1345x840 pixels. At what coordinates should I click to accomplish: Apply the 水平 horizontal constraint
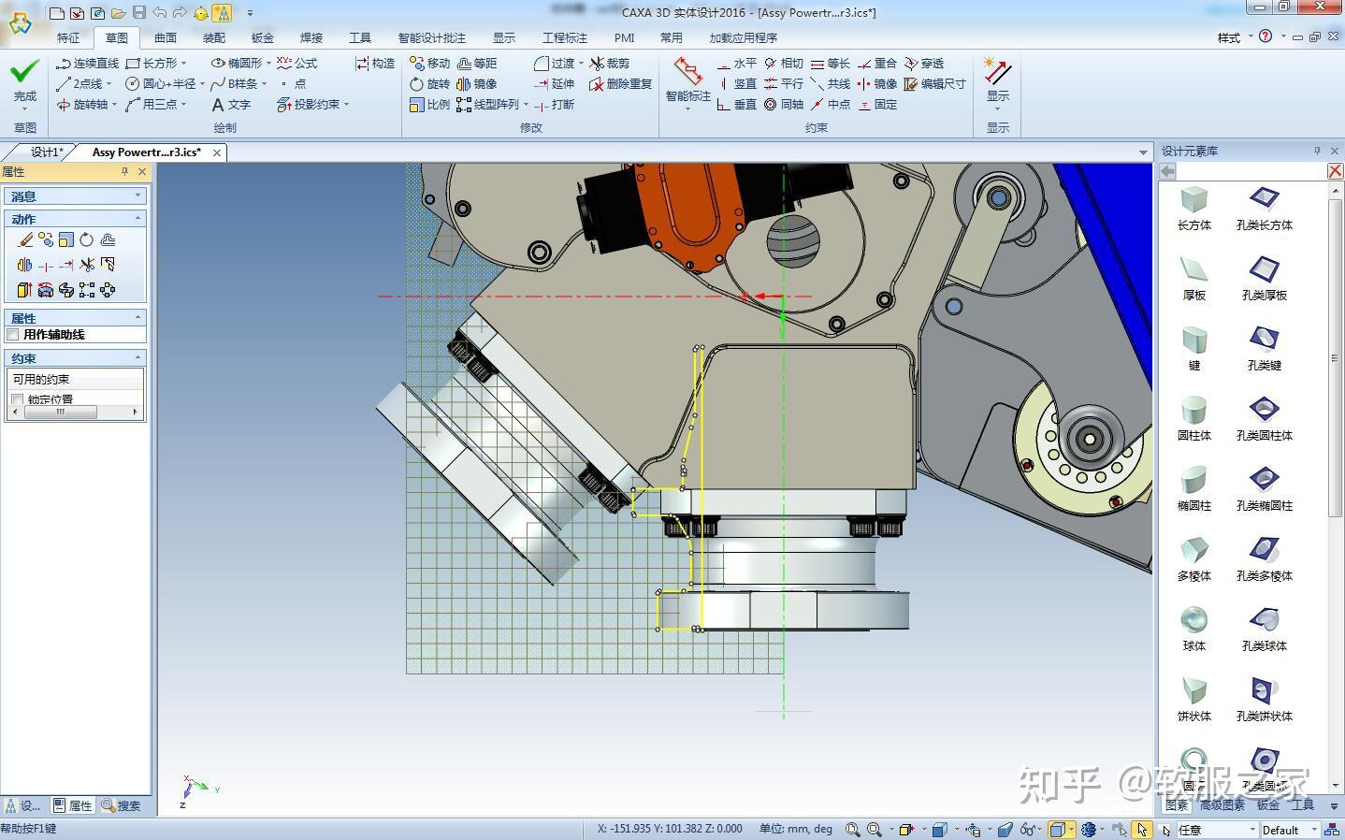coord(737,64)
